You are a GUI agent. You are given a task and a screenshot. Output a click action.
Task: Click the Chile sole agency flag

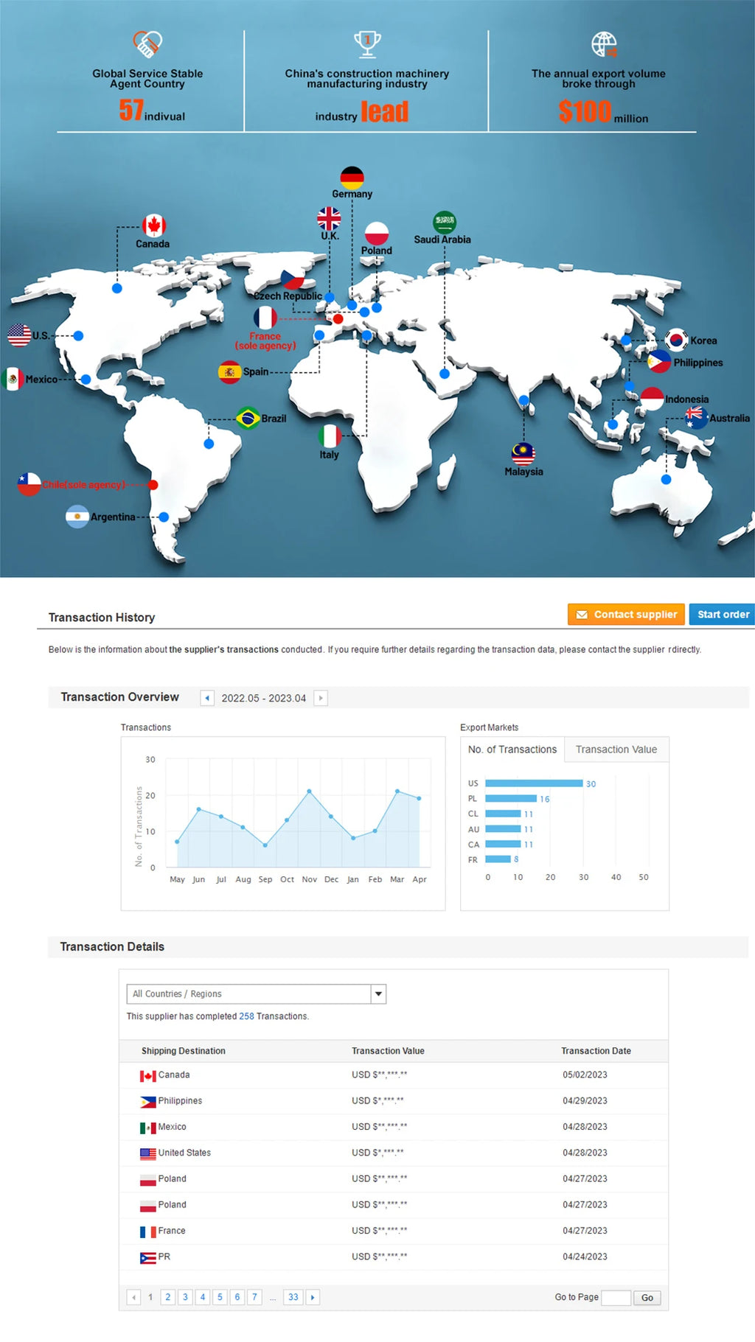pyautogui.click(x=29, y=484)
